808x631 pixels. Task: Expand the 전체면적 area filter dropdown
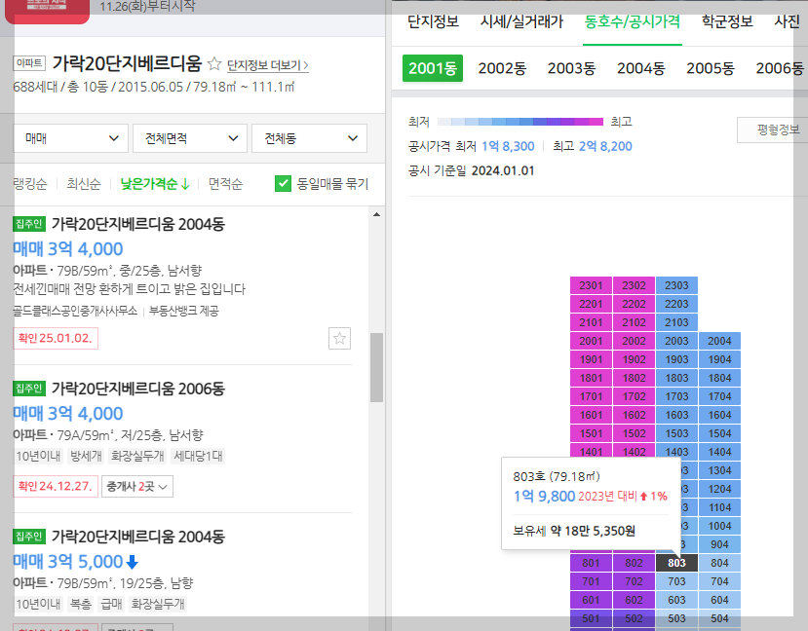[x=190, y=137]
